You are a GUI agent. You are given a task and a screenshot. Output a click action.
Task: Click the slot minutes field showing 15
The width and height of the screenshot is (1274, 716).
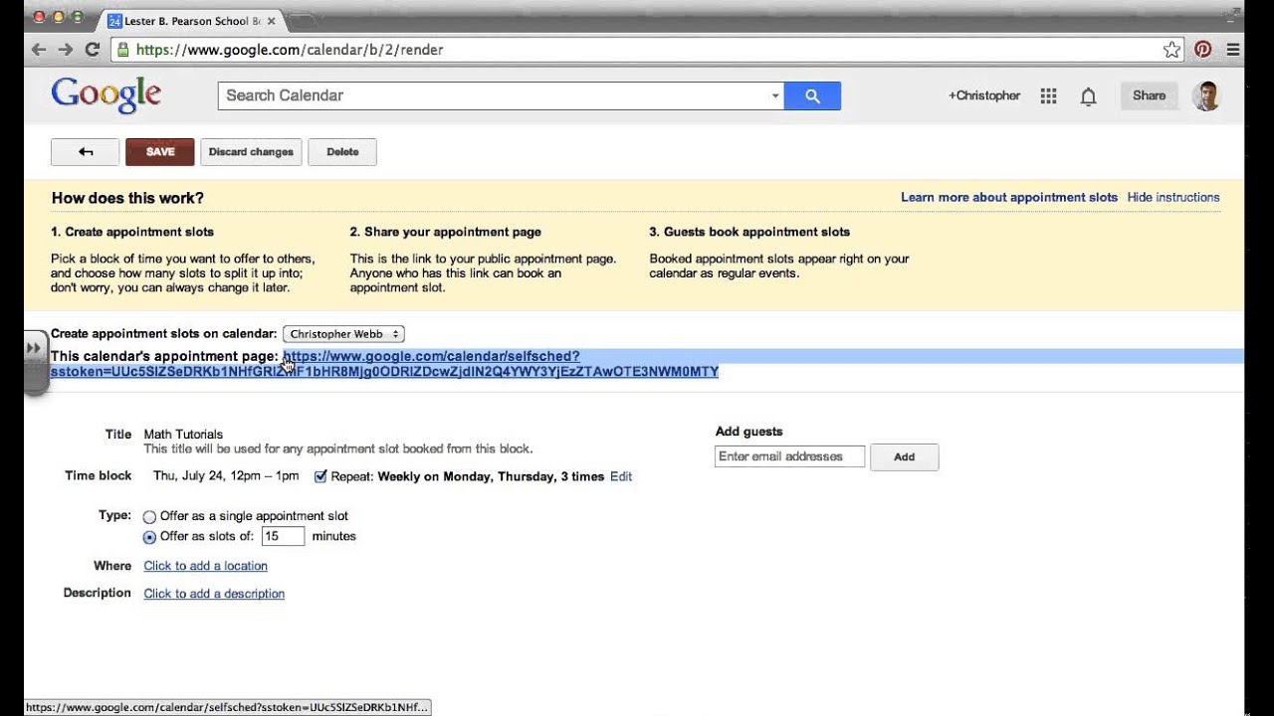click(283, 536)
